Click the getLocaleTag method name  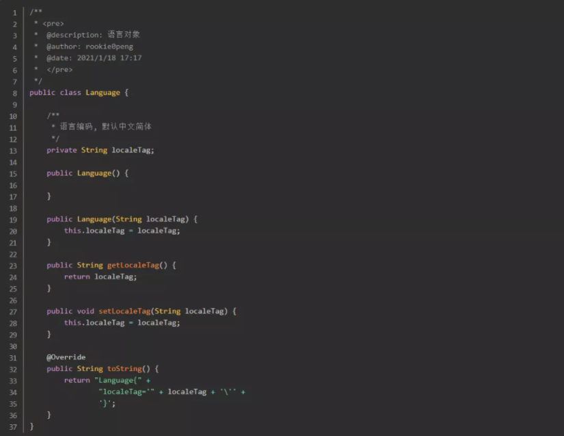click(x=133, y=266)
